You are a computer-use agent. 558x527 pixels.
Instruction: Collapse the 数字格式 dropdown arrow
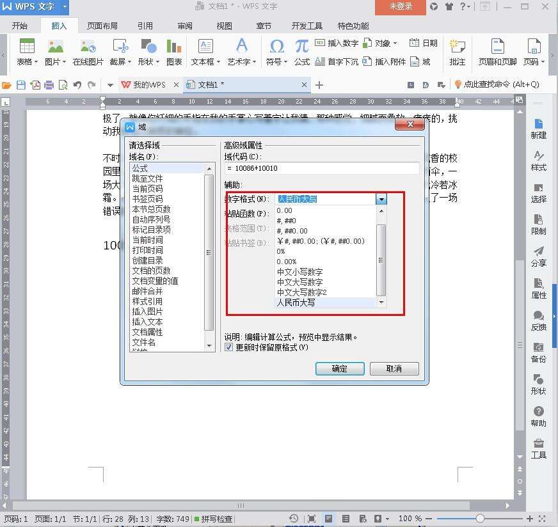pos(381,199)
